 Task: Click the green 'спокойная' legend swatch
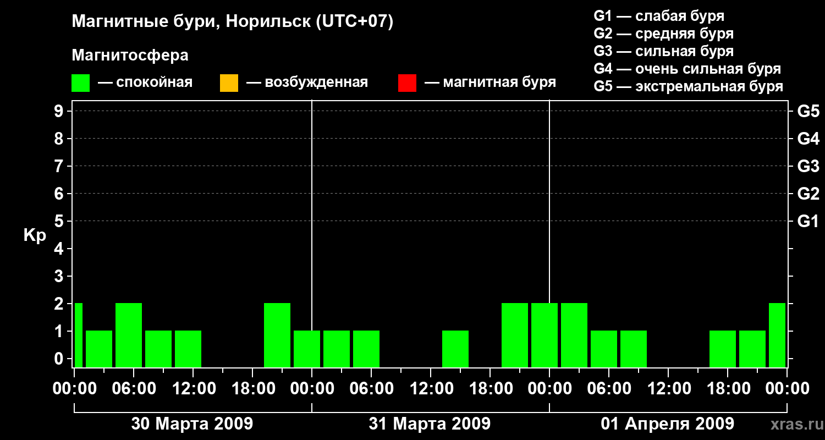coord(81,83)
